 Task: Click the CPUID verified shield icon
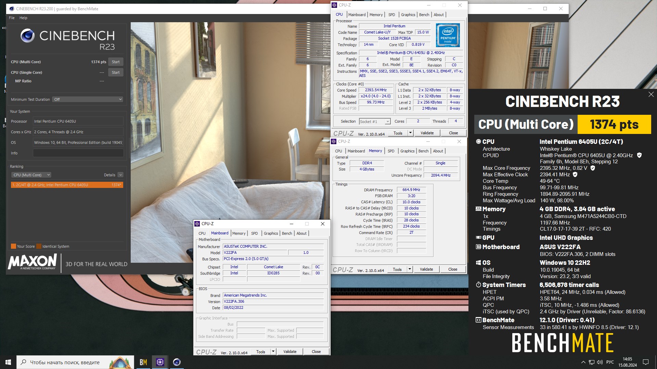pyautogui.click(x=639, y=155)
